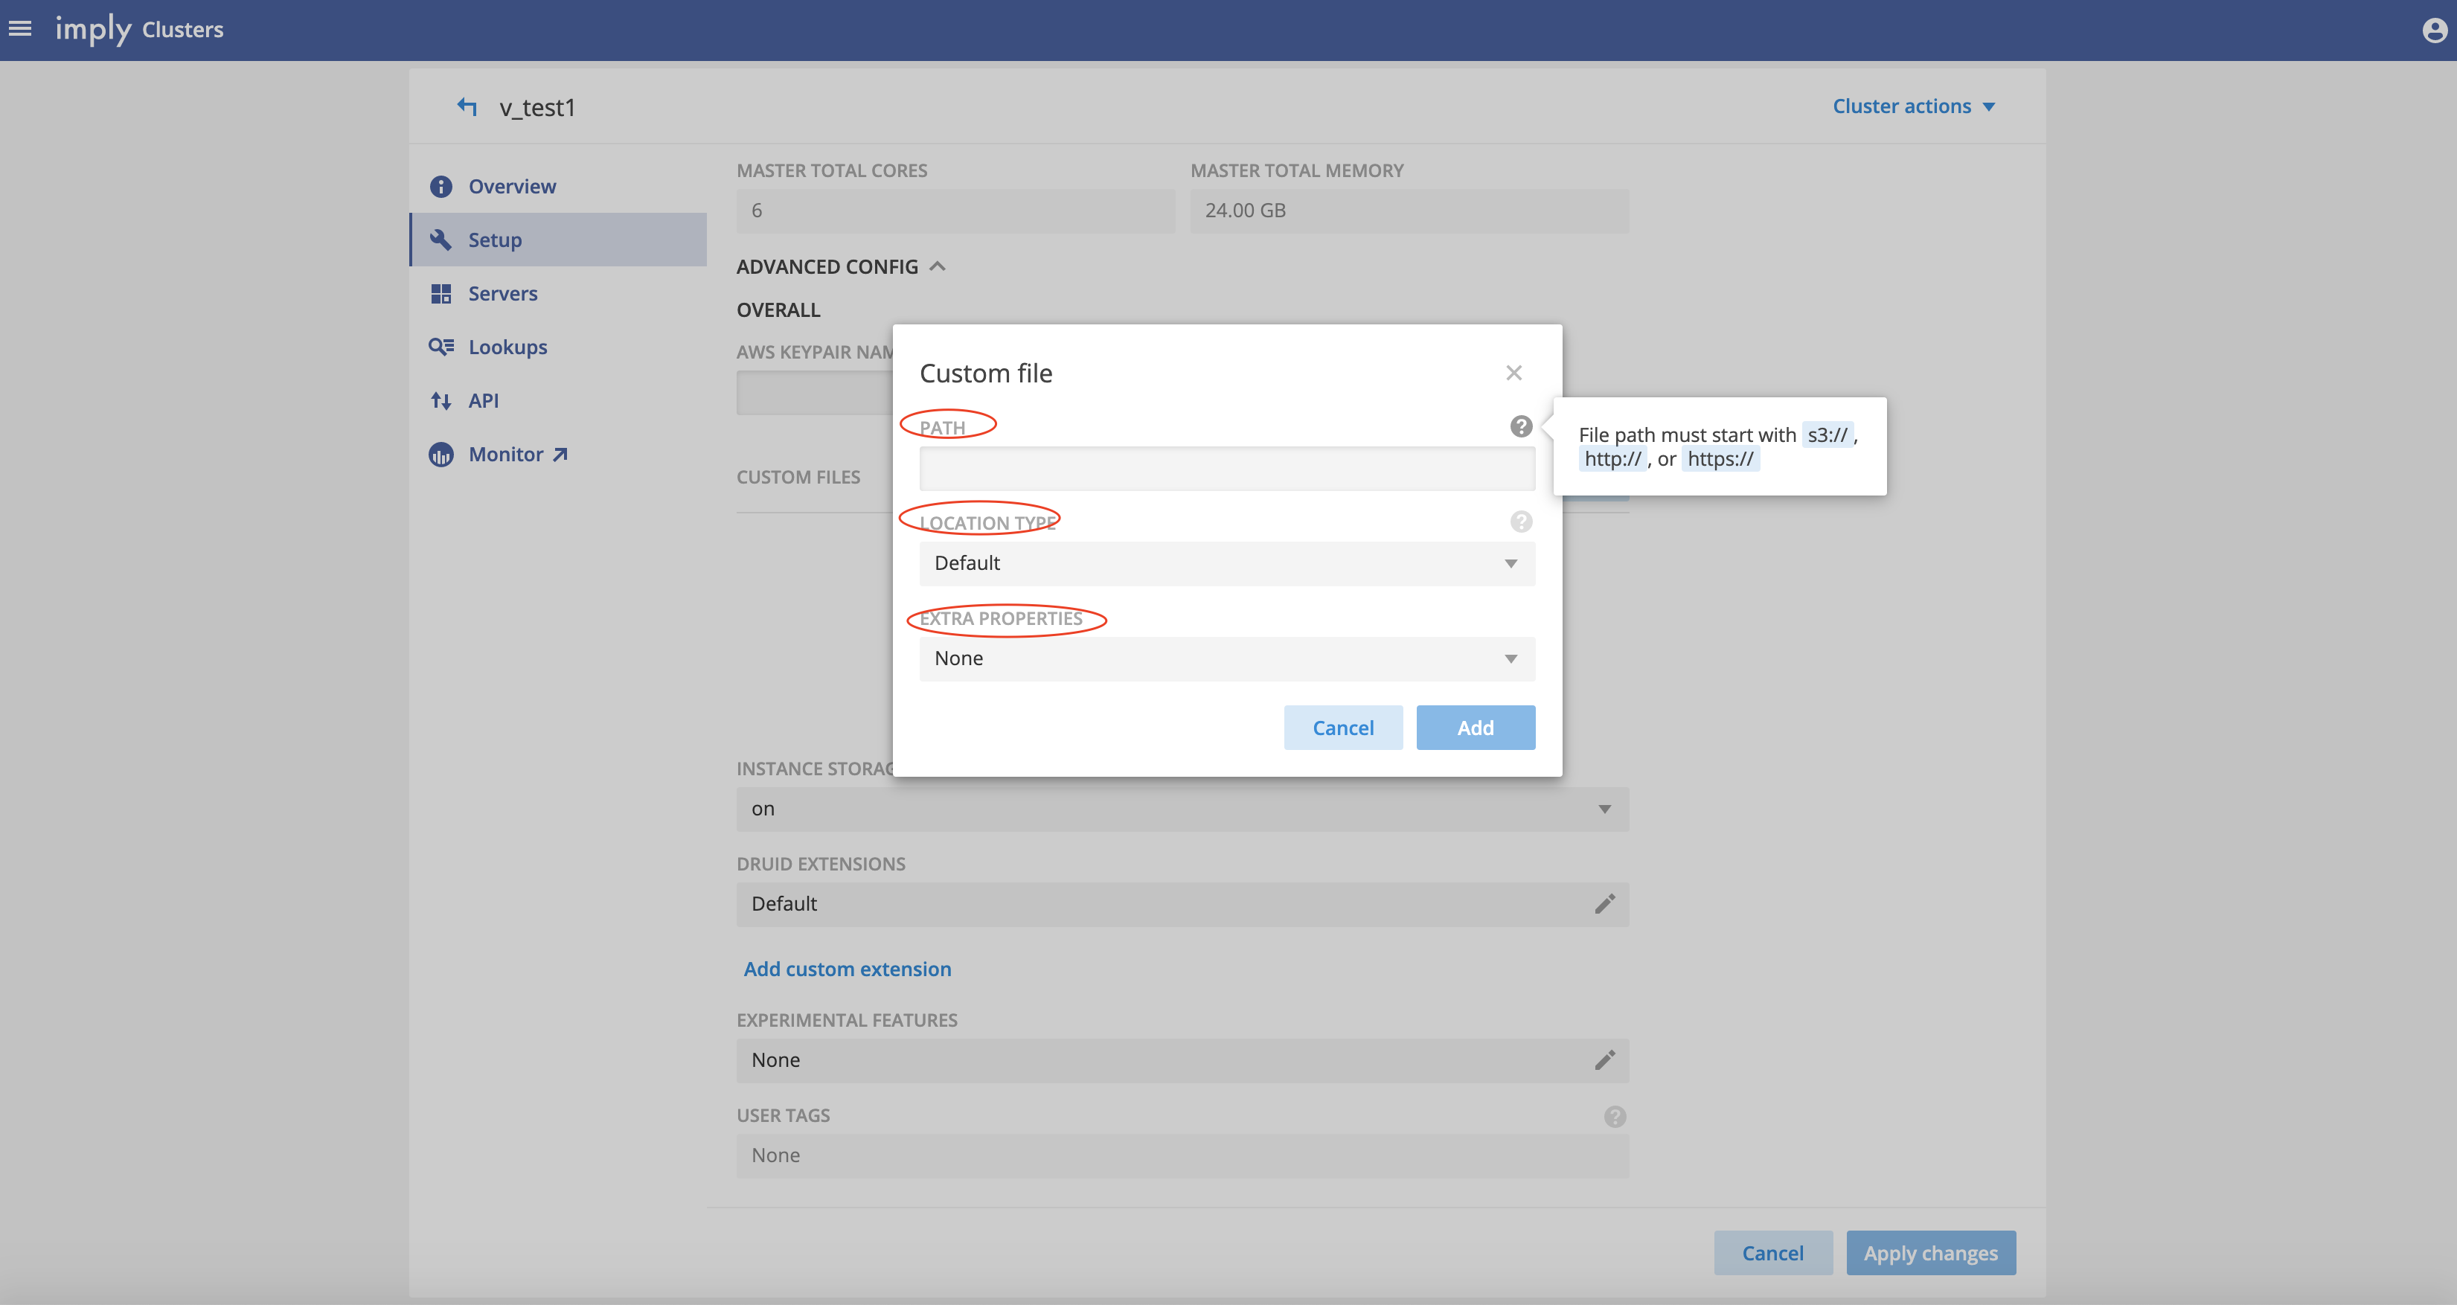Open the Cluster actions dropdown
This screenshot has height=1305, width=2457.
1913,106
